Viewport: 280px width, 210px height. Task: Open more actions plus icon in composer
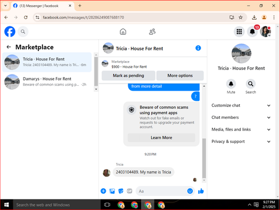(104, 191)
